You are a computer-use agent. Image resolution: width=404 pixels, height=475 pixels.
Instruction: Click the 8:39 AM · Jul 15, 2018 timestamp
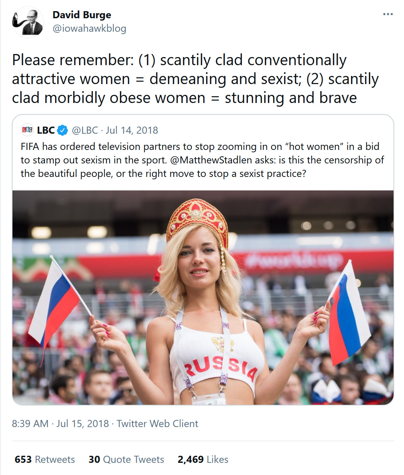click(x=60, y=423)
